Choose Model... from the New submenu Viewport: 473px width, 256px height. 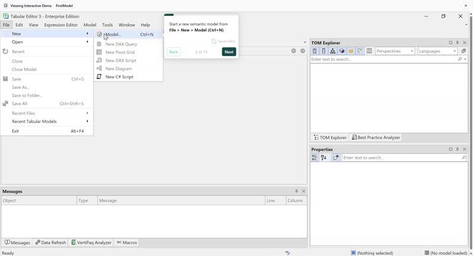[113, 34]
